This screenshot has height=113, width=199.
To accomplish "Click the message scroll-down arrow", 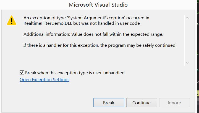I will click(187, 63).
